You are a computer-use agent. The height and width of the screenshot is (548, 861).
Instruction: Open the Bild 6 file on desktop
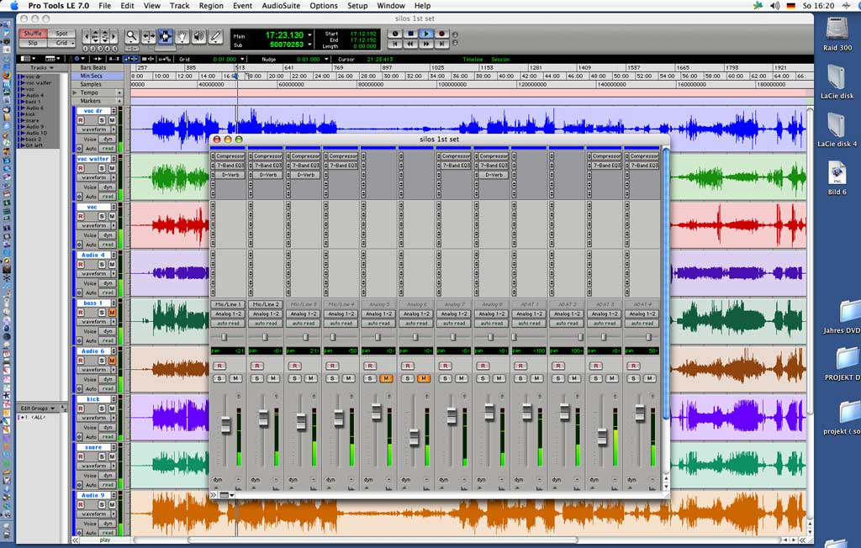click(x=837, y=177)
